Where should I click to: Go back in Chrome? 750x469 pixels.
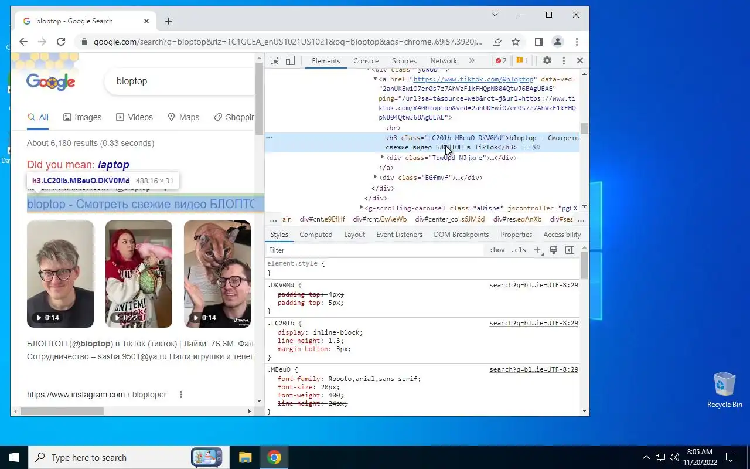(x=23, y=42)
